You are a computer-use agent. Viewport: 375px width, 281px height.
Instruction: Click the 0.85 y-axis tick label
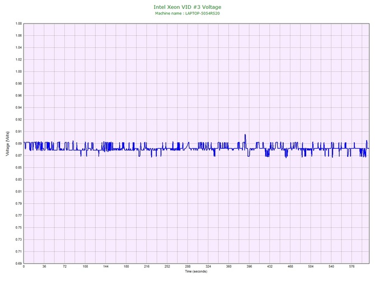pyautogui.click(x=18, y=167)
